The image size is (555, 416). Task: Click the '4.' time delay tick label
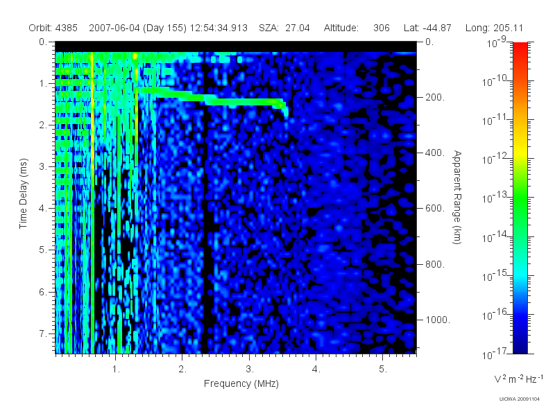point(43,209)
